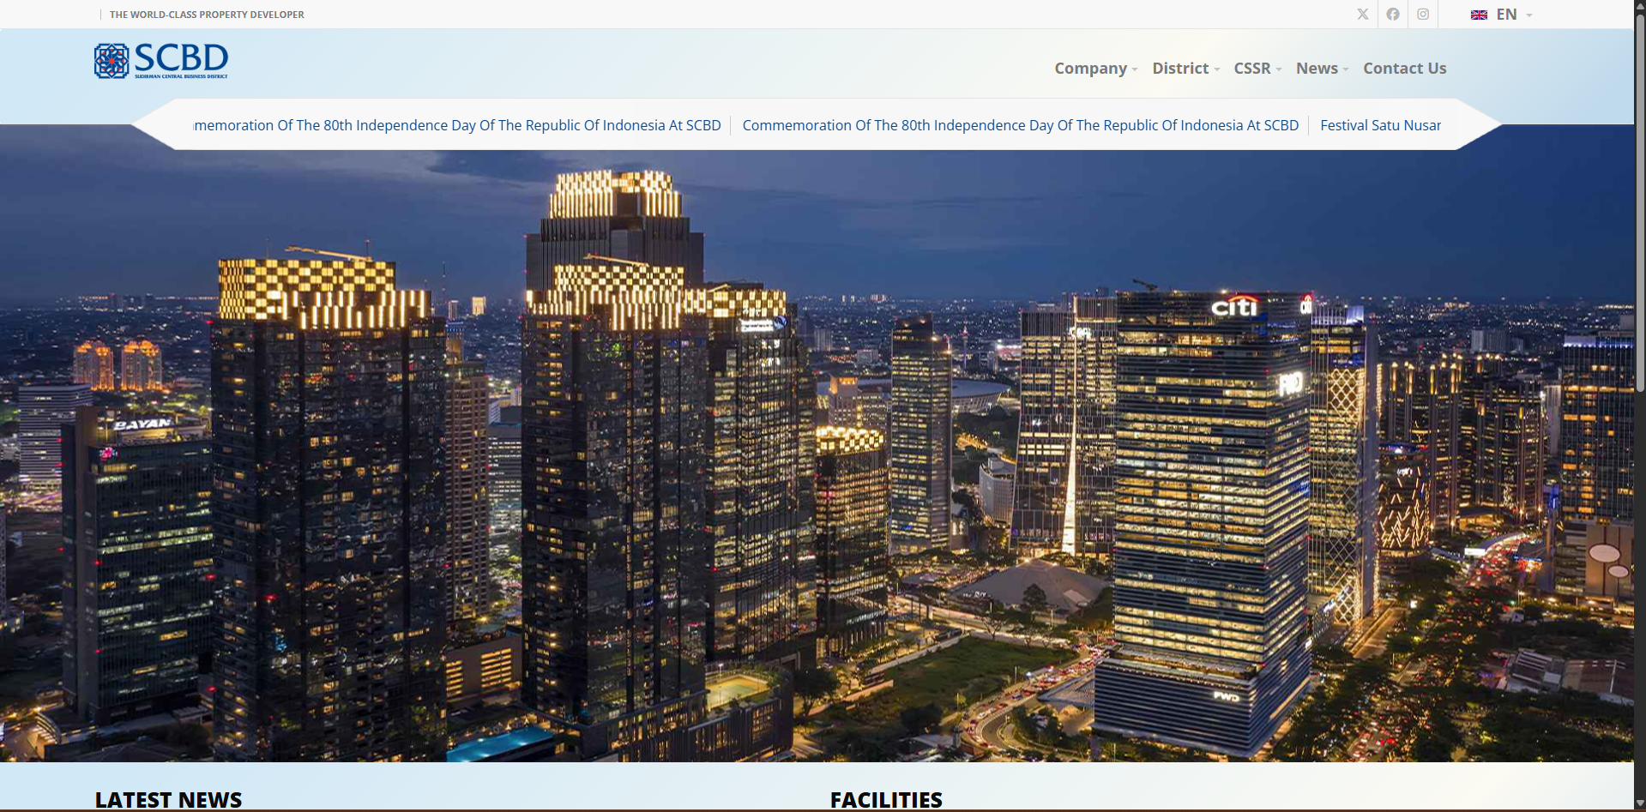
Task: Expand the Company dropdown menu
Action: (x=1095, y=69)
